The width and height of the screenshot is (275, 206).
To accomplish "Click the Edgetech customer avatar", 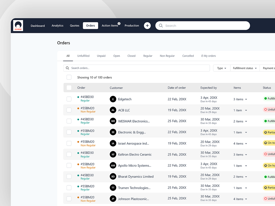I will (x=113, y=99).
